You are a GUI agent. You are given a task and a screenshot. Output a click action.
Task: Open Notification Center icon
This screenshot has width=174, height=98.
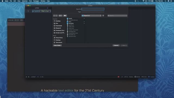(171, 1)
